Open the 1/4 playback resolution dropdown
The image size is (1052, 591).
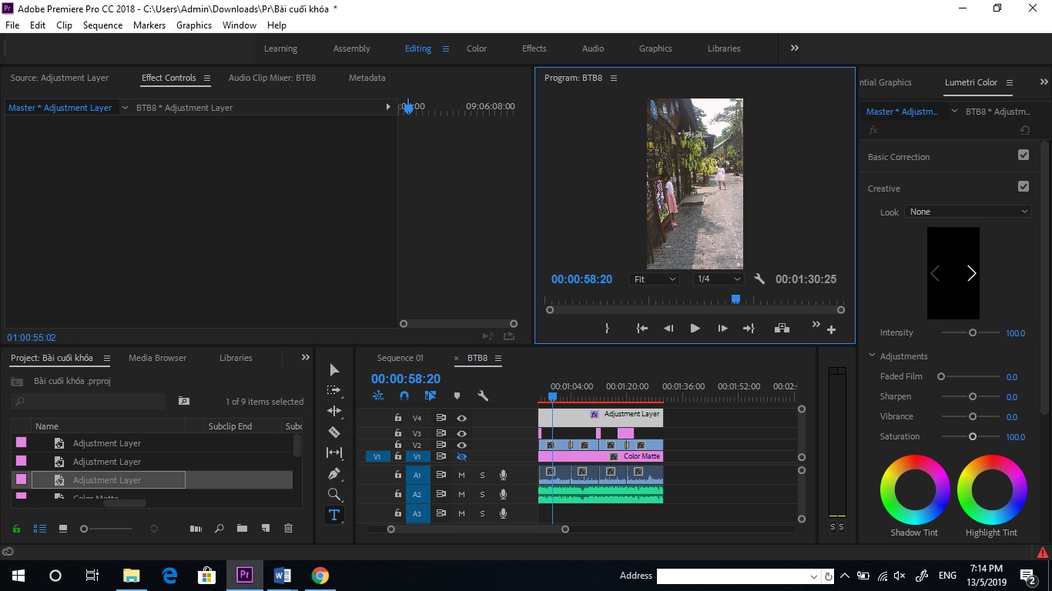[718, 279]
